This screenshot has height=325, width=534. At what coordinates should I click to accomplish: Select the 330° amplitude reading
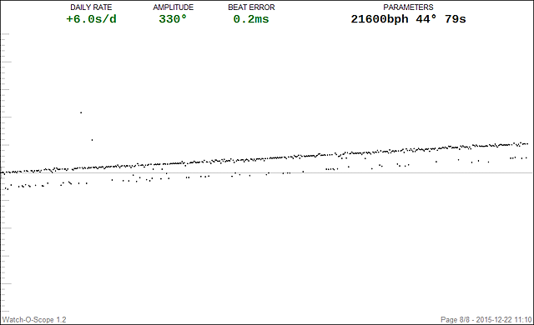(x=173, y=19)
